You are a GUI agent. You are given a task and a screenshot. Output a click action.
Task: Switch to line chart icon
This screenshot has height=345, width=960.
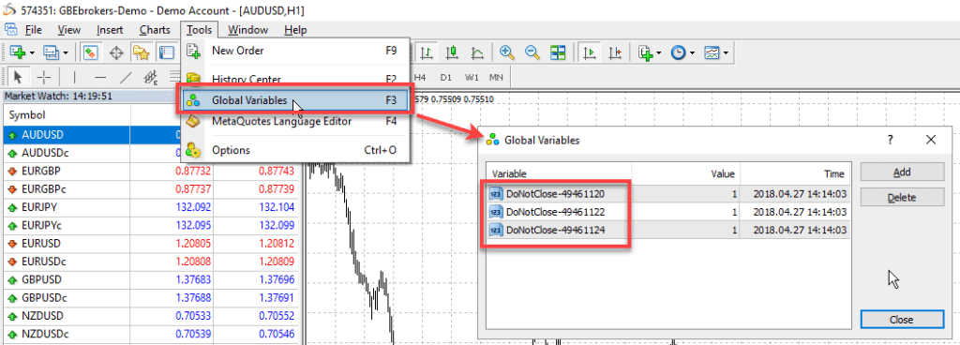[x=478, y=52]
